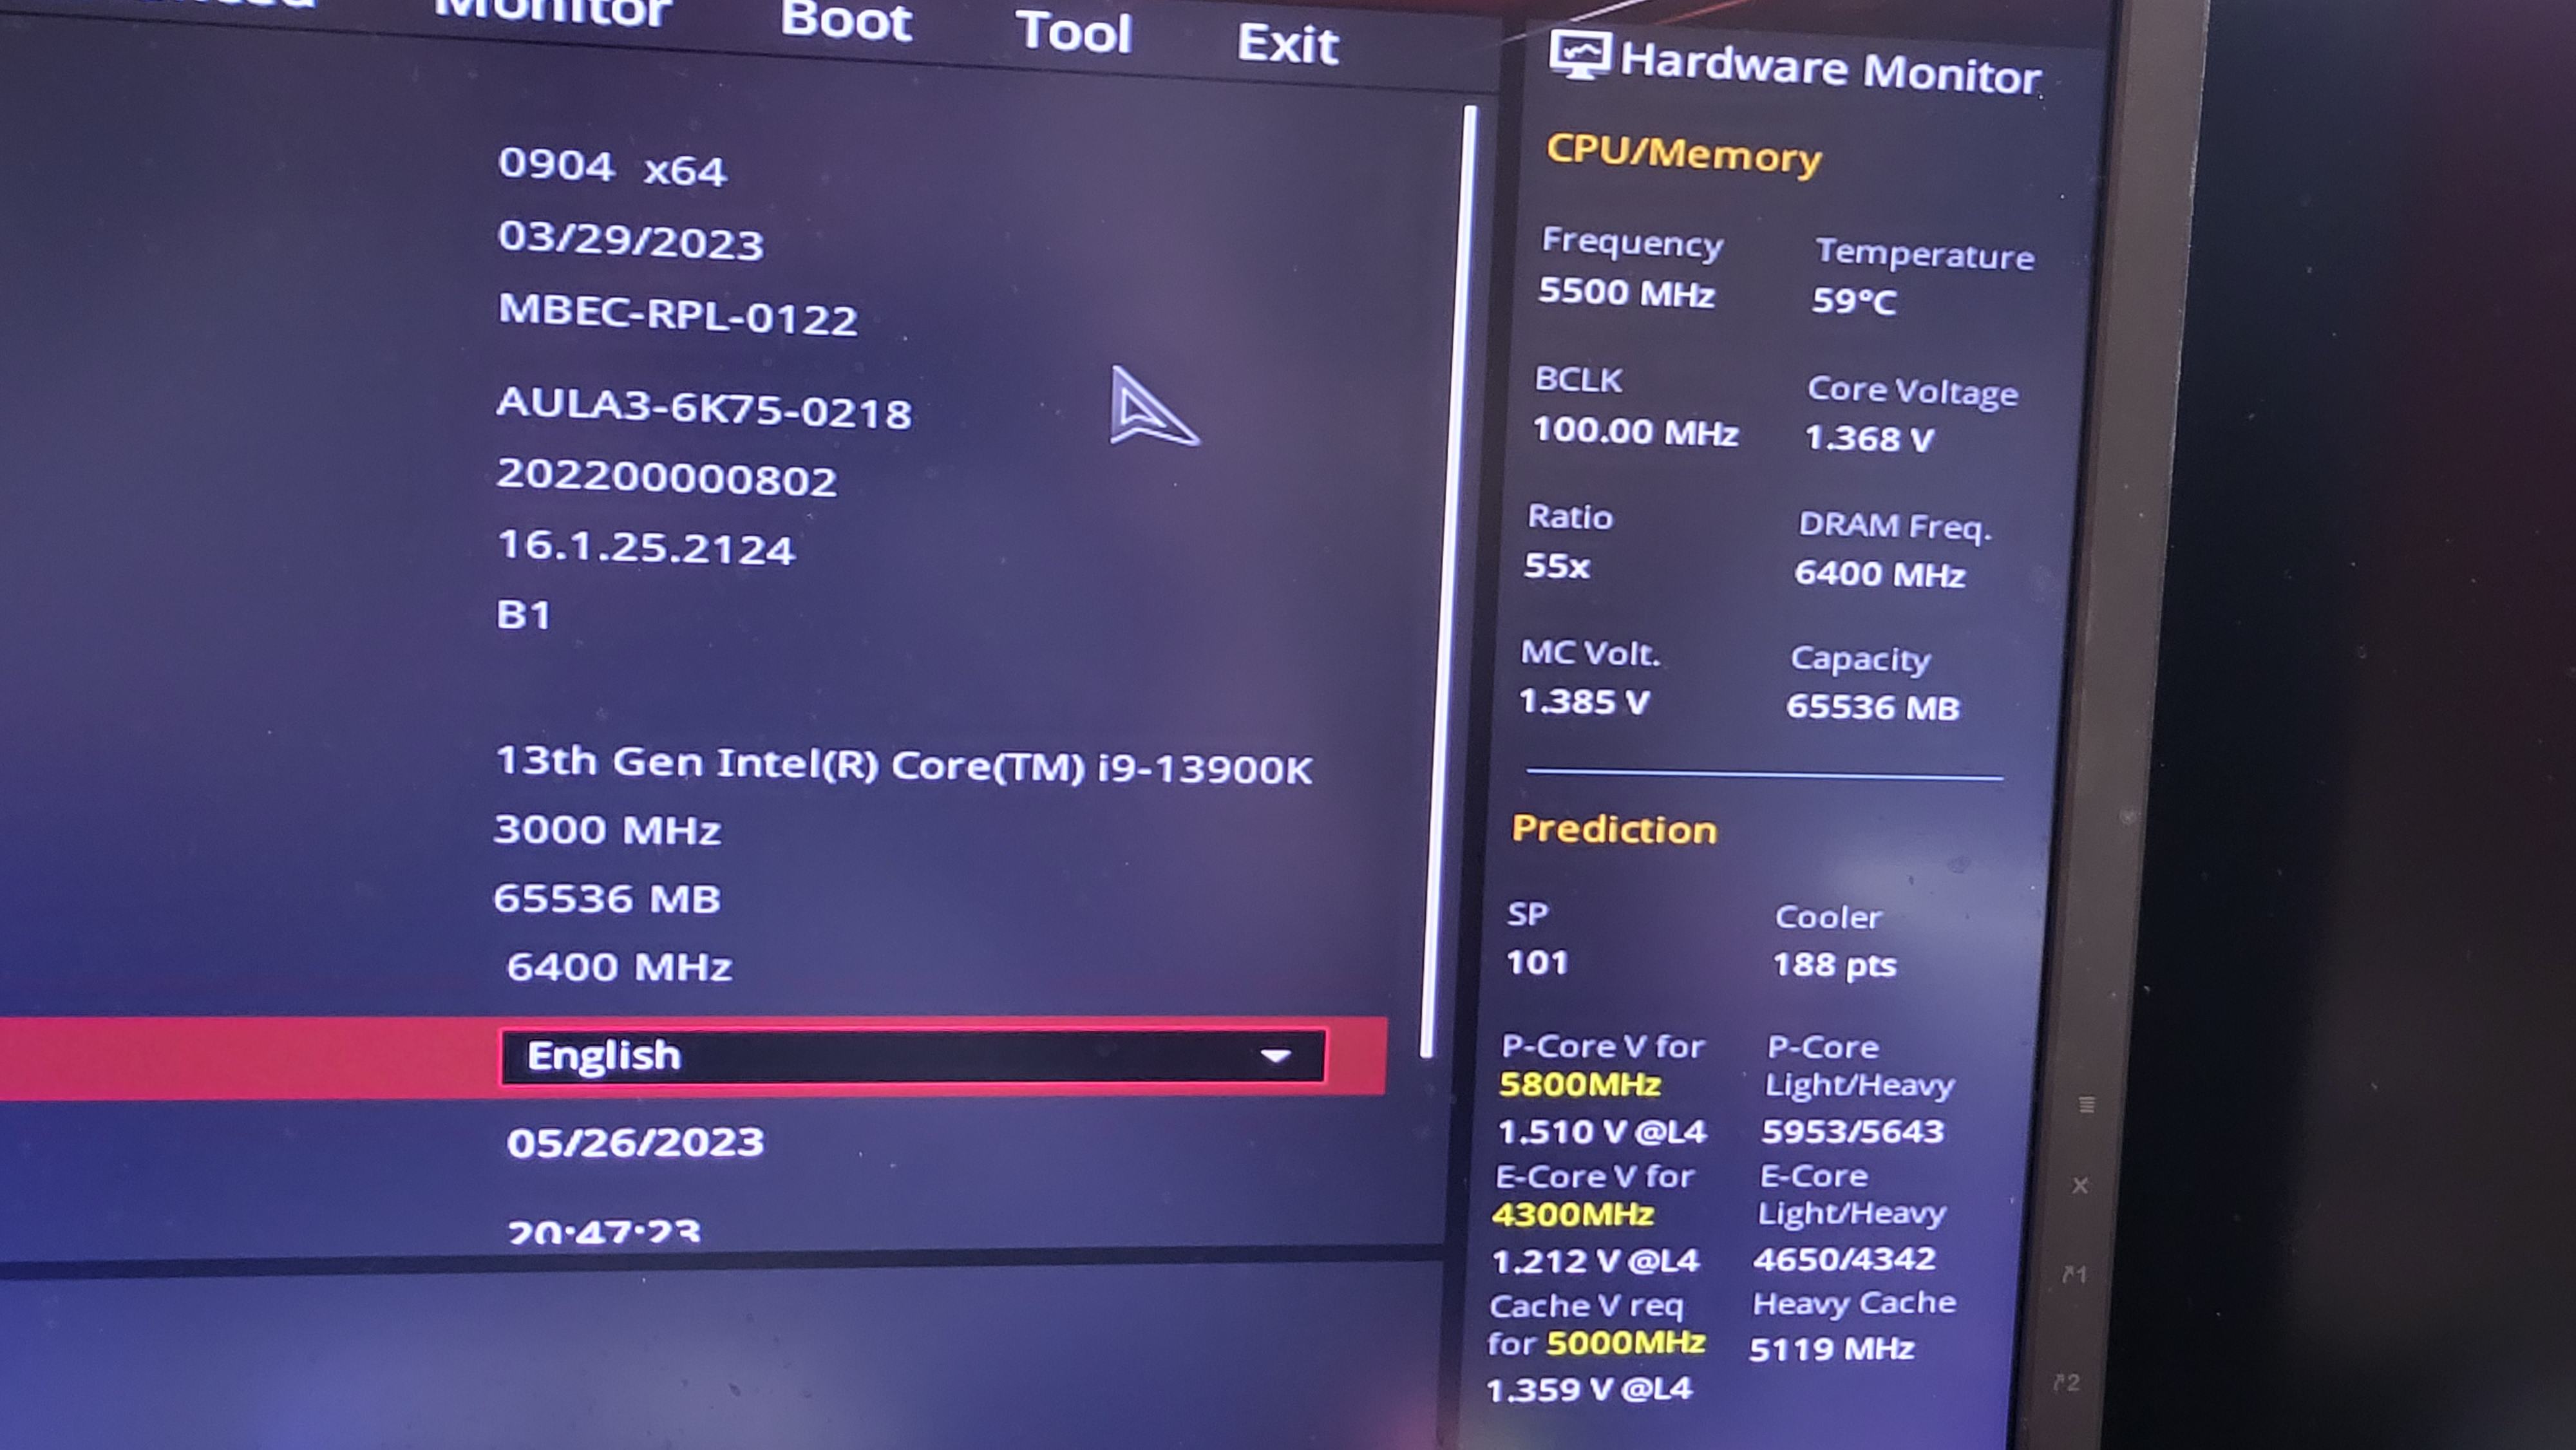Click the MC Volt. 1.385 V reading
The width and height of the screenshot is (2576, 1450).
tap(1583, 702)
